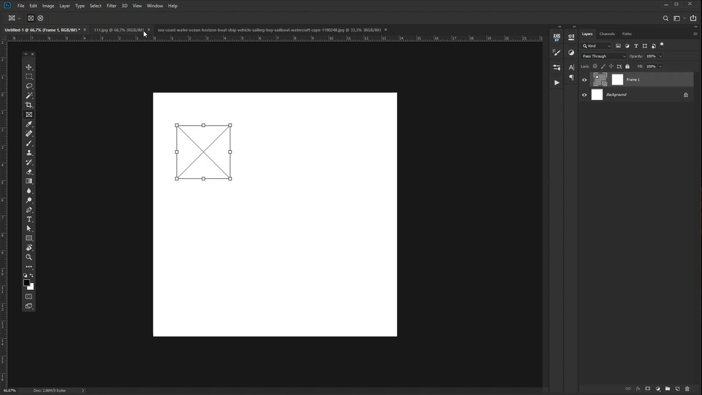Select the Crop tool

pyautogui.click(x=29, y=105)
